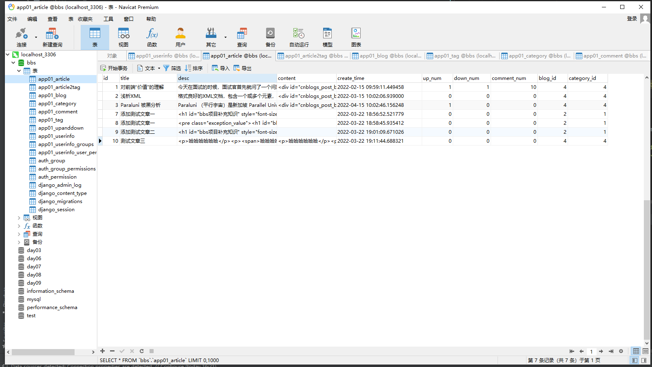This screenshot has height=367, width=652.
Task: Click the 模型 (Model) toolbar icon
Action: click(328, 38)
